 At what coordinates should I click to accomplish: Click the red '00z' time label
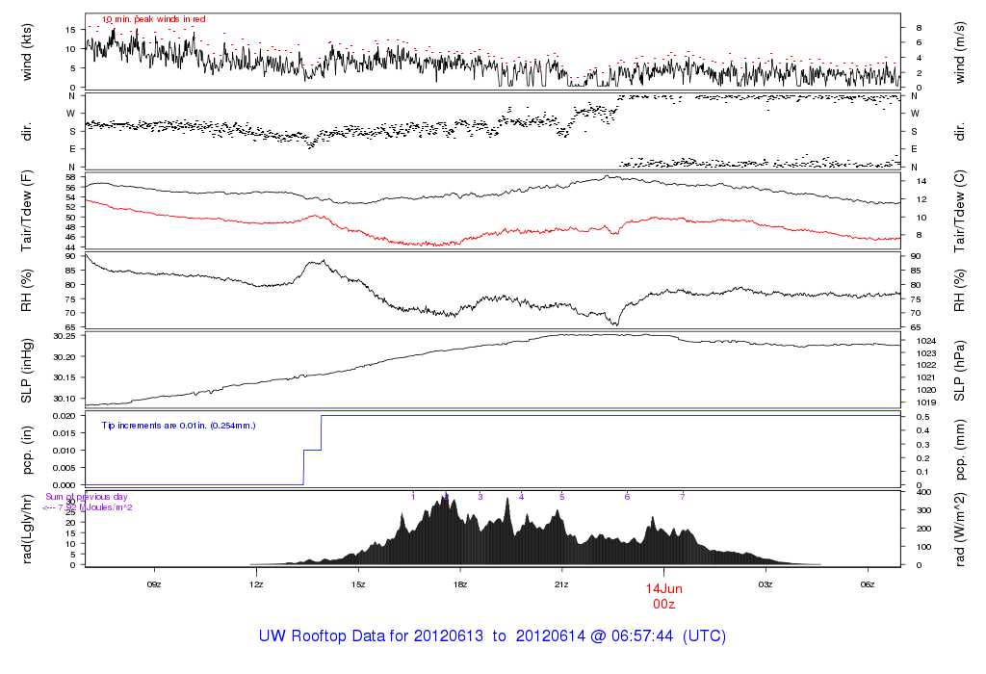[663, 605]
